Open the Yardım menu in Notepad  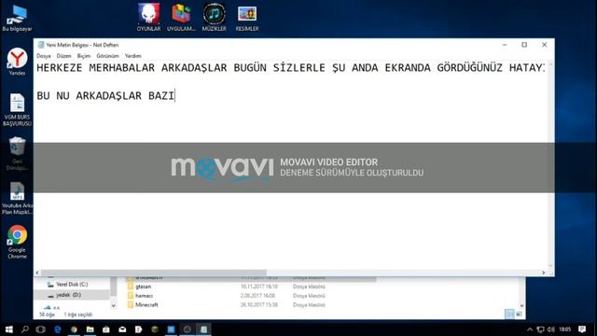(132, 56)
